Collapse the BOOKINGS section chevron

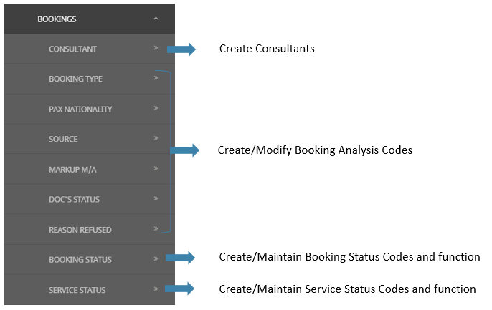click(156, 19)
